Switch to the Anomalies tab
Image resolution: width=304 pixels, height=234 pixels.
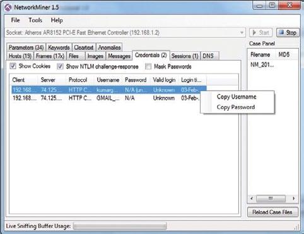(109, 47)
